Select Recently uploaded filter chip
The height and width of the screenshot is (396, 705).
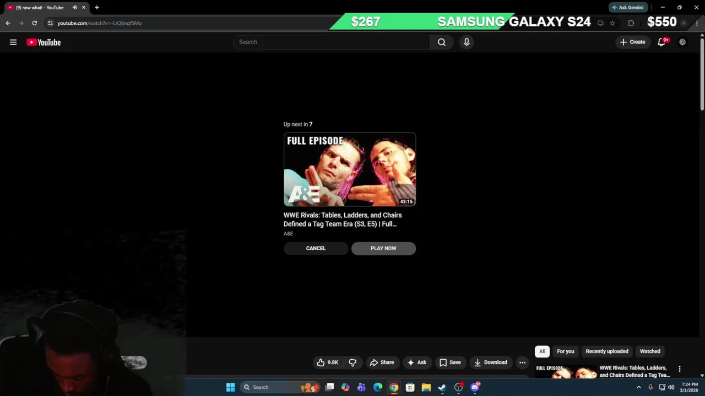[607, 351]
